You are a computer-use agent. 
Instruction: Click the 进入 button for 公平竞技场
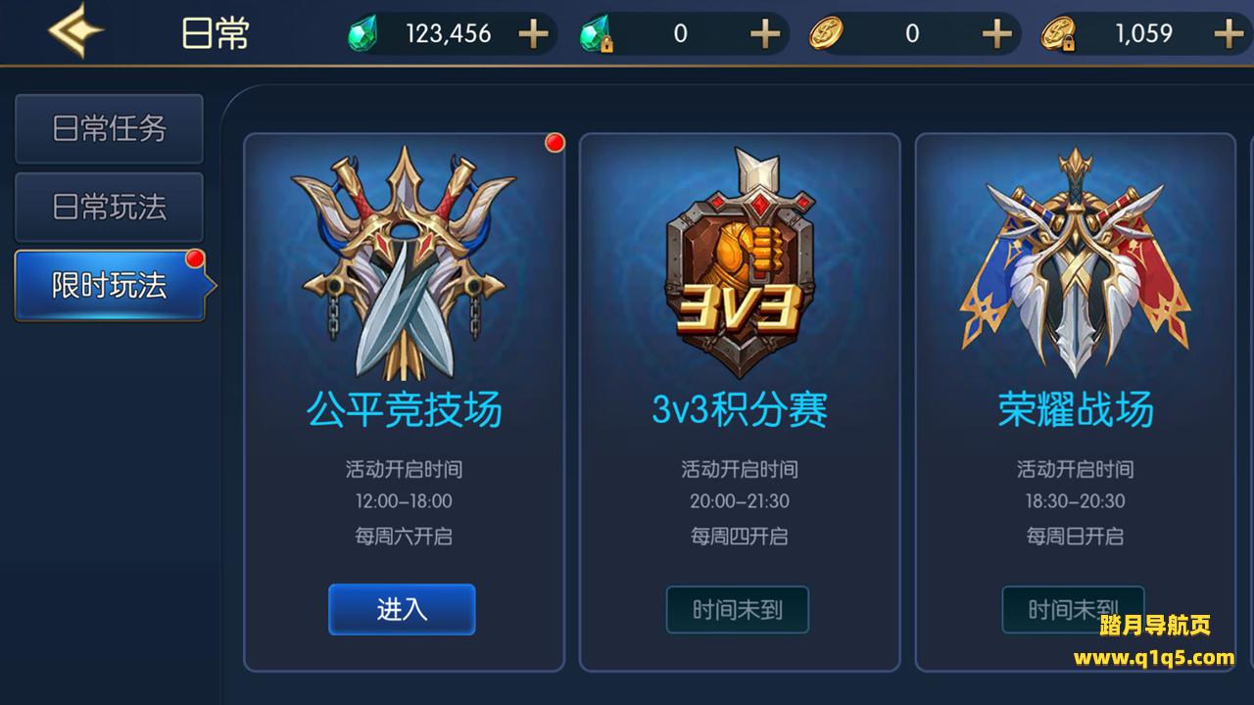pos(402,609)
